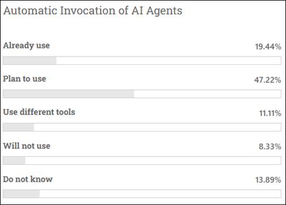
Task: Click the 11.11% percentage value
Action: (270, 114)
